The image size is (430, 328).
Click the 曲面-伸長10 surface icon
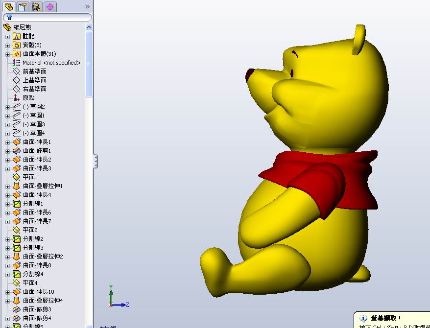tap(17, 292)
